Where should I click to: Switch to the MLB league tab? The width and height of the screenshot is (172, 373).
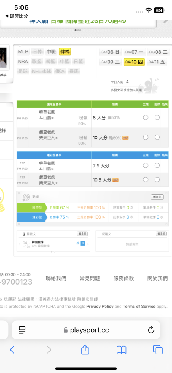point(23,51)
